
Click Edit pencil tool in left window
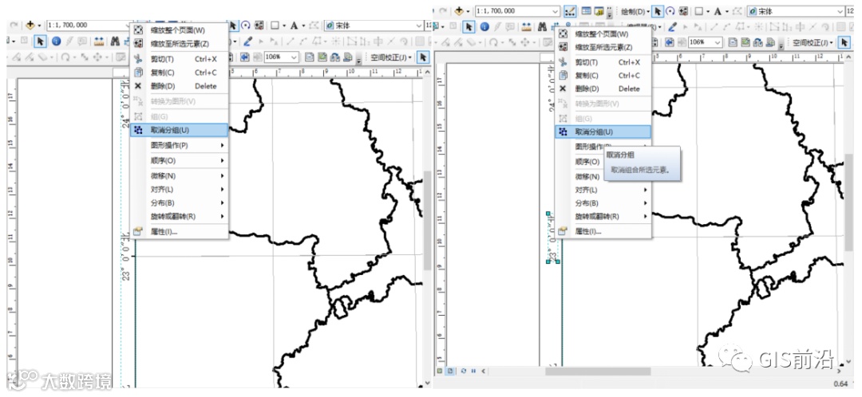pyautogui.click(x=248, y=41)
